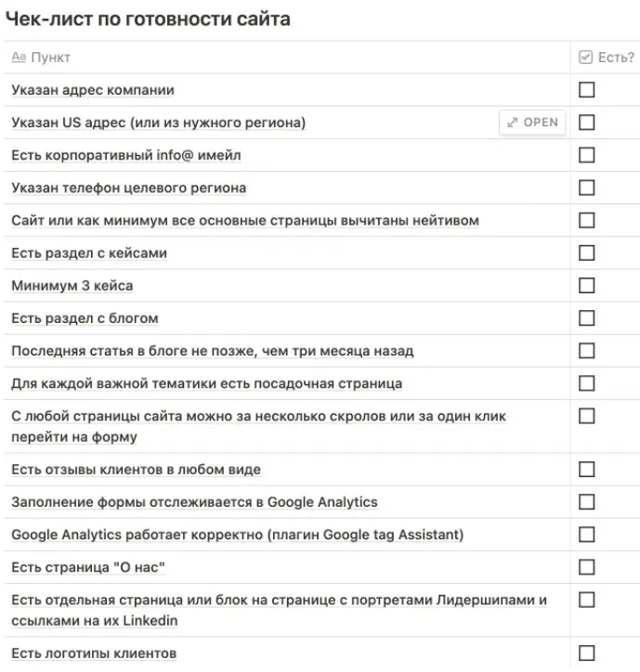Screen dimensions: 640x672
Task: Tick checkbox for 'Есть корпоративный info@ имейл'
Action: click(586, 155)
